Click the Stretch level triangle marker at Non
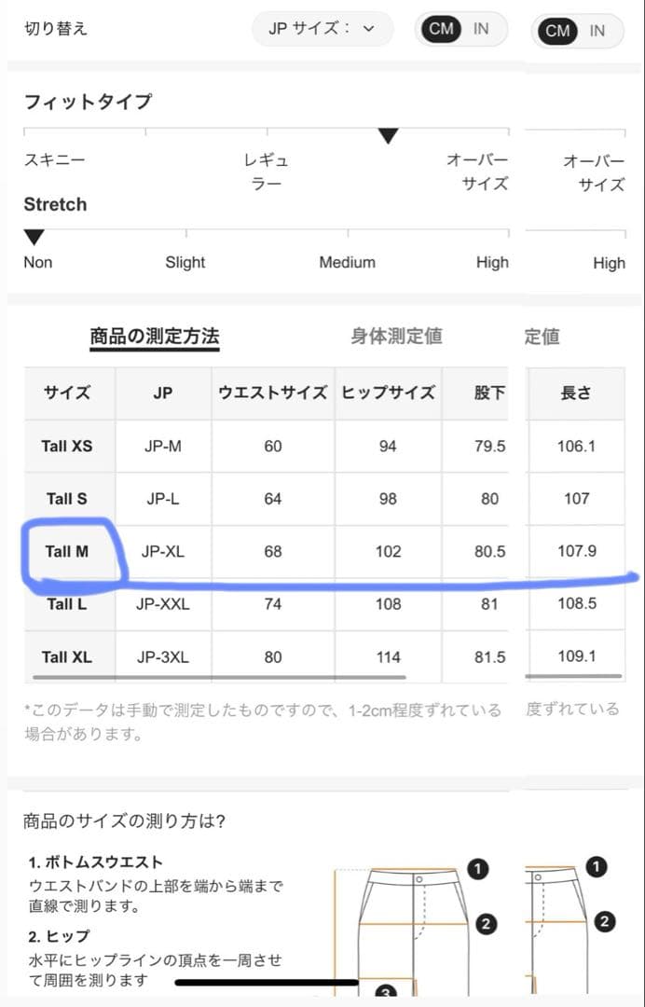The width and height of the screenshot is (645, 1007). (x=34, y=237)
